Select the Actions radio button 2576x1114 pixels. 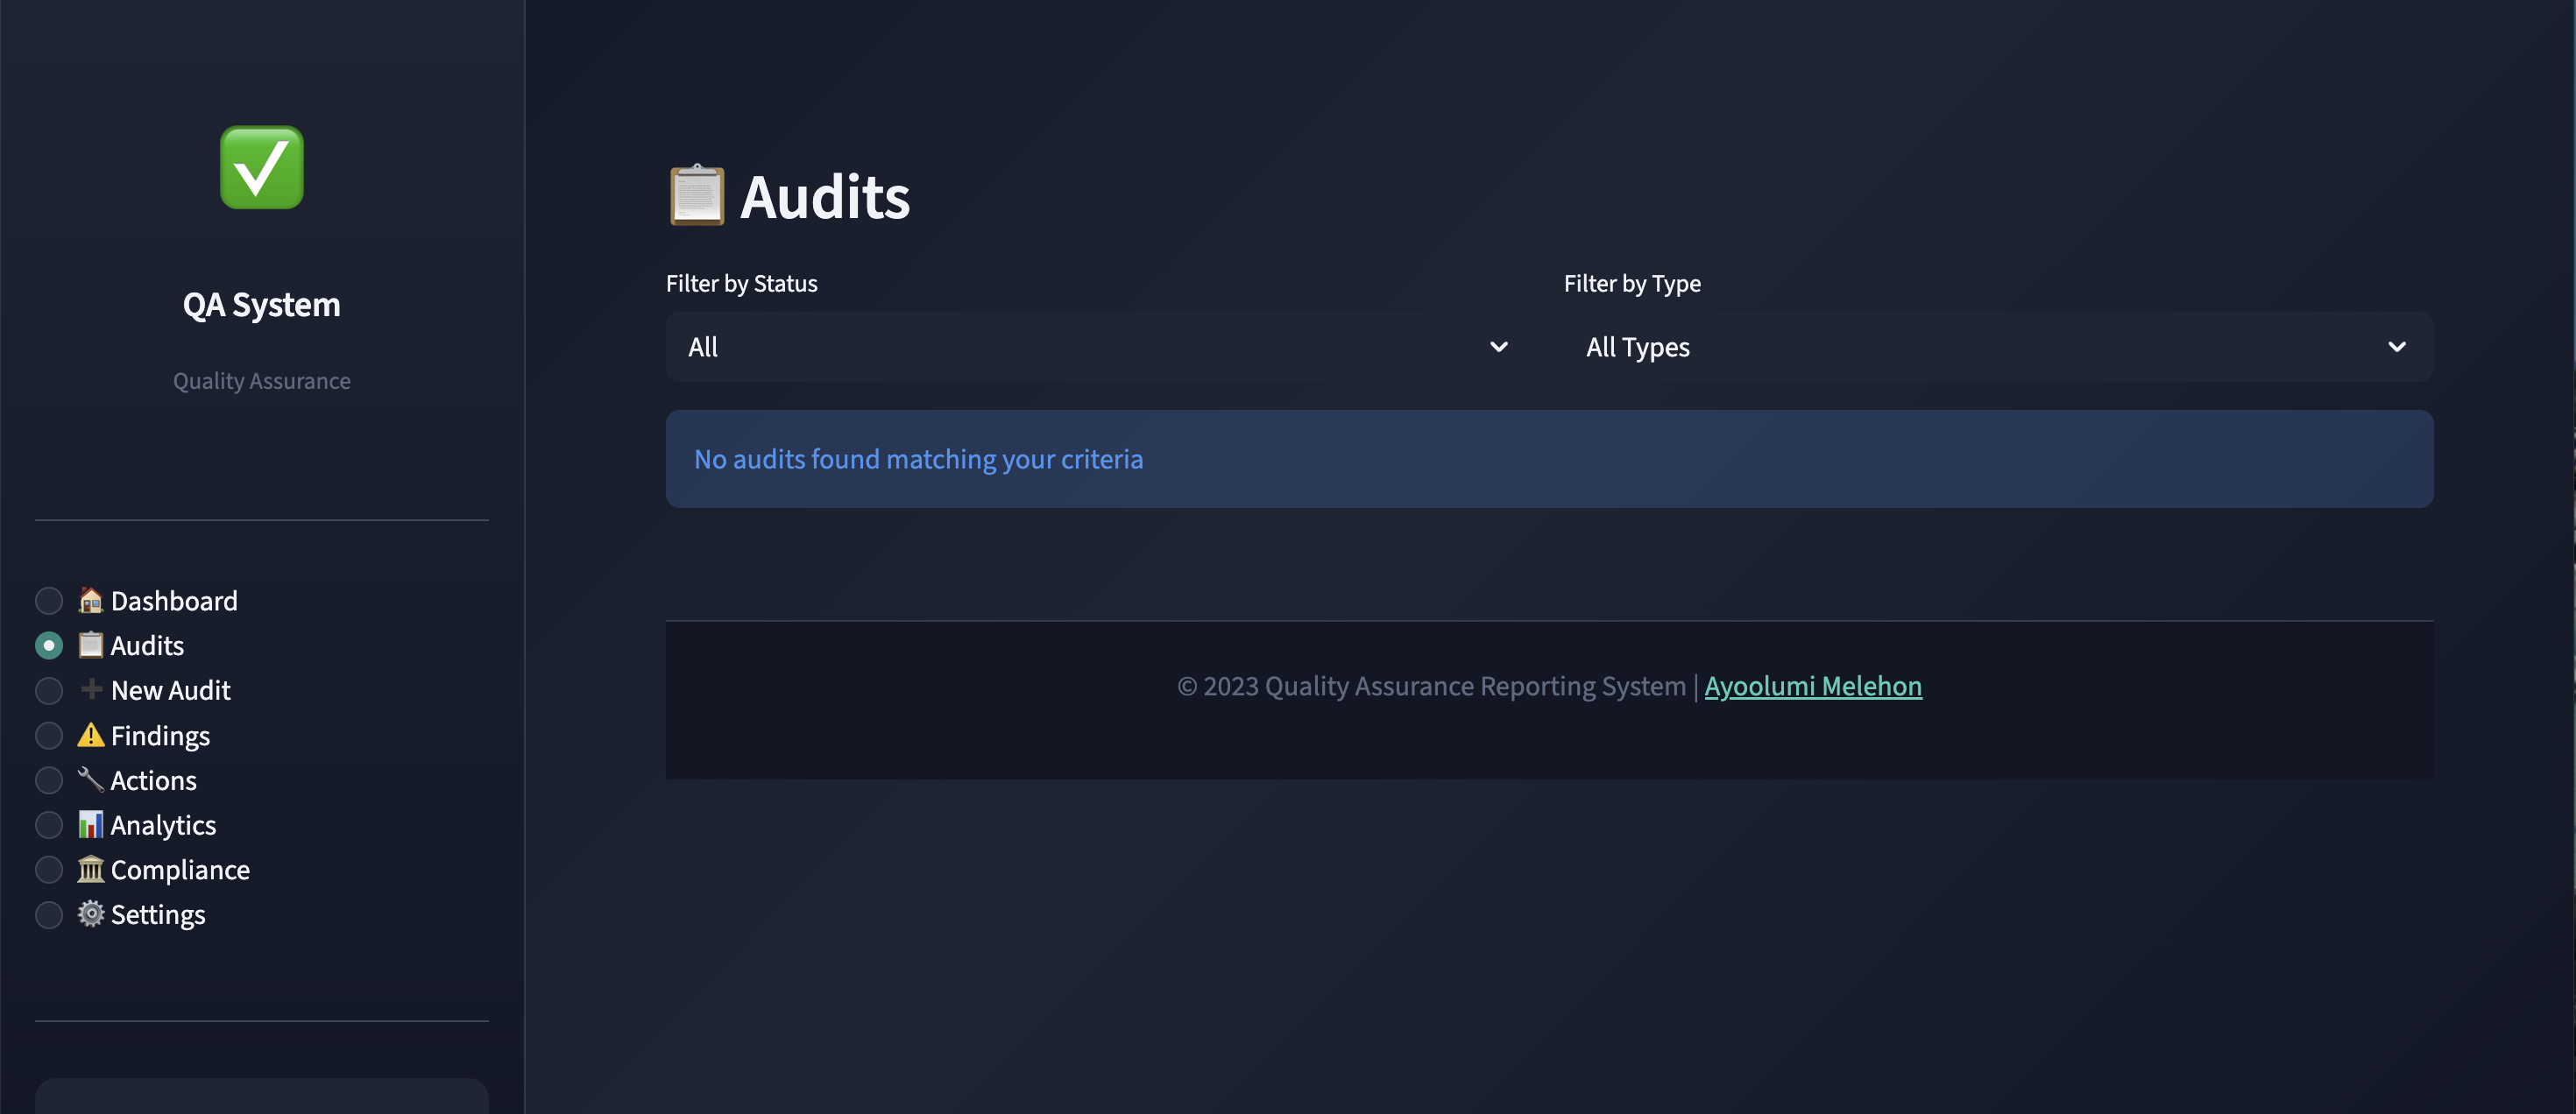[x=49, y=780]
